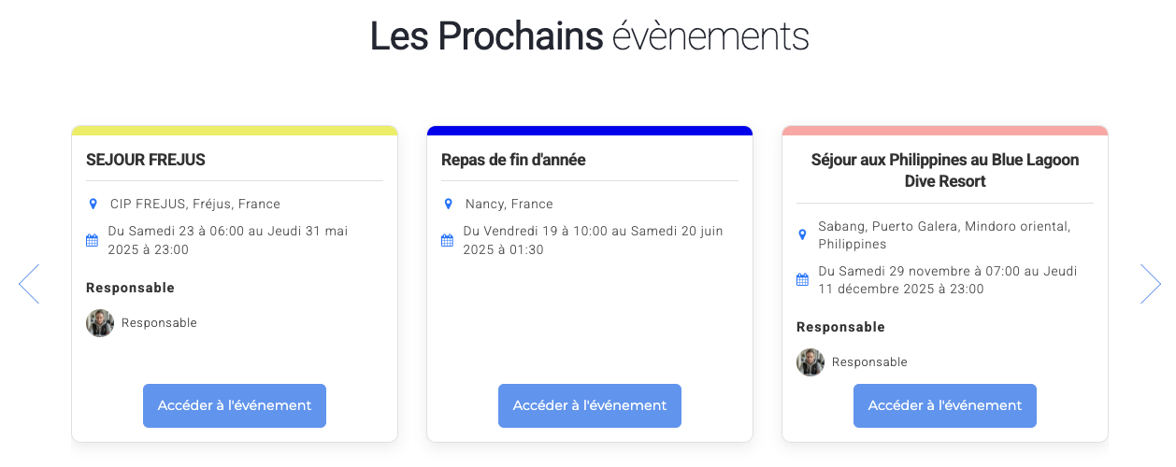Click the Repas de fin d'année title
The height and width of the screenshot is (467, 1176).
pos(513,160)
